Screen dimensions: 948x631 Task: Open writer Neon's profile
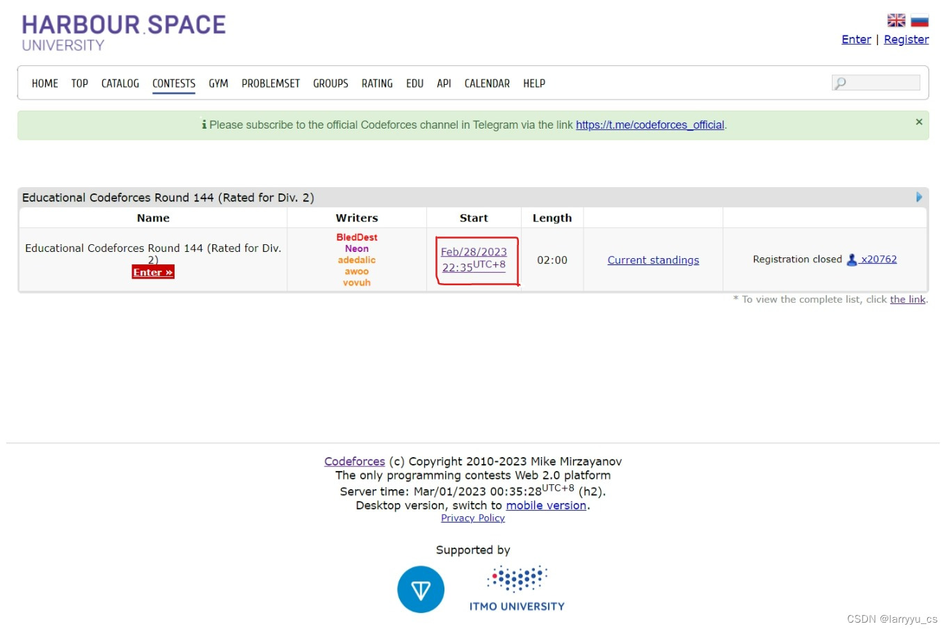coord(357,248)
